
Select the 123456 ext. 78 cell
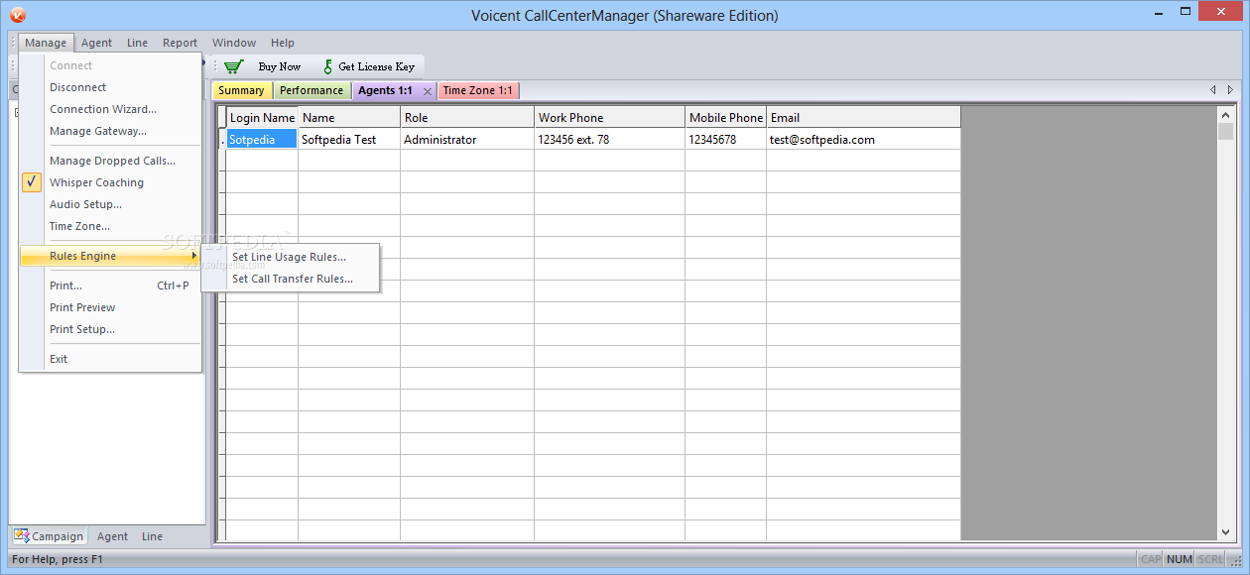coord(609,140)
